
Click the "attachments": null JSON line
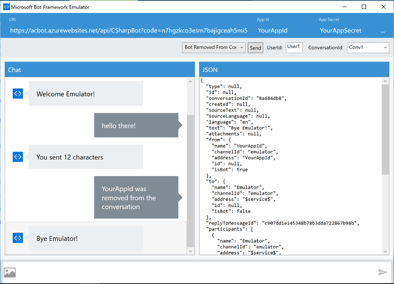234,134
